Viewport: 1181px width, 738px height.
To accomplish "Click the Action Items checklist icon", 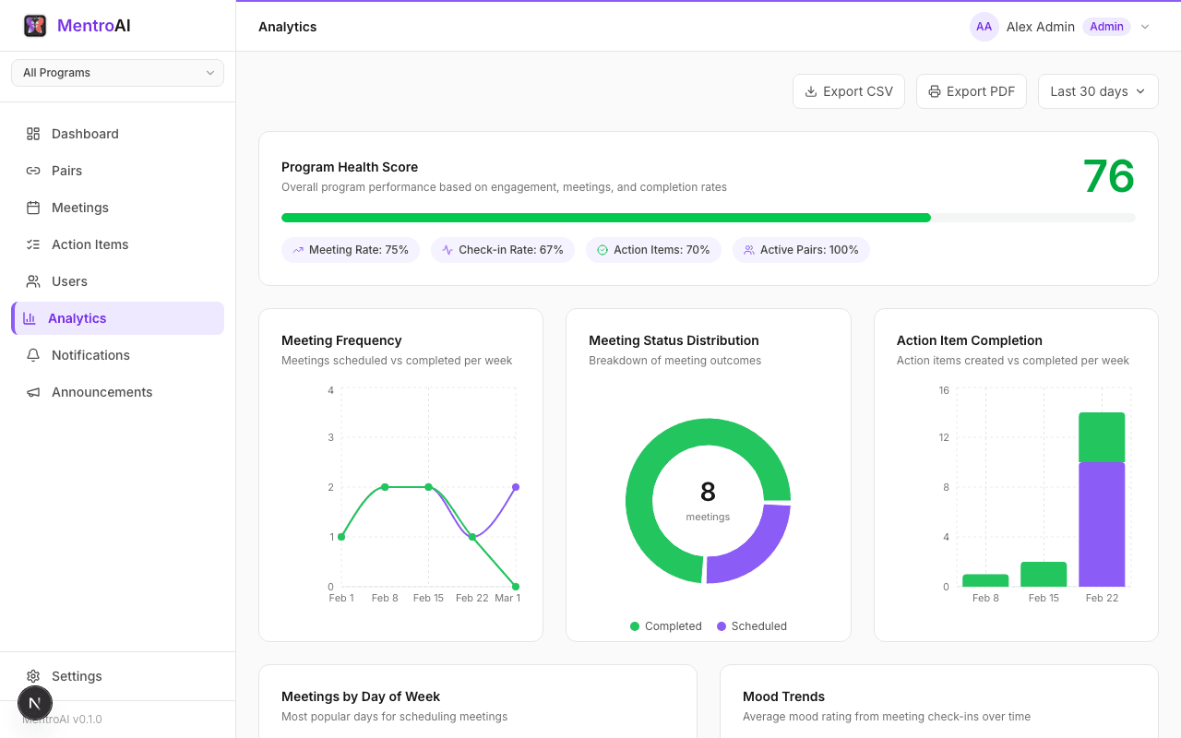I will point(31,244).
